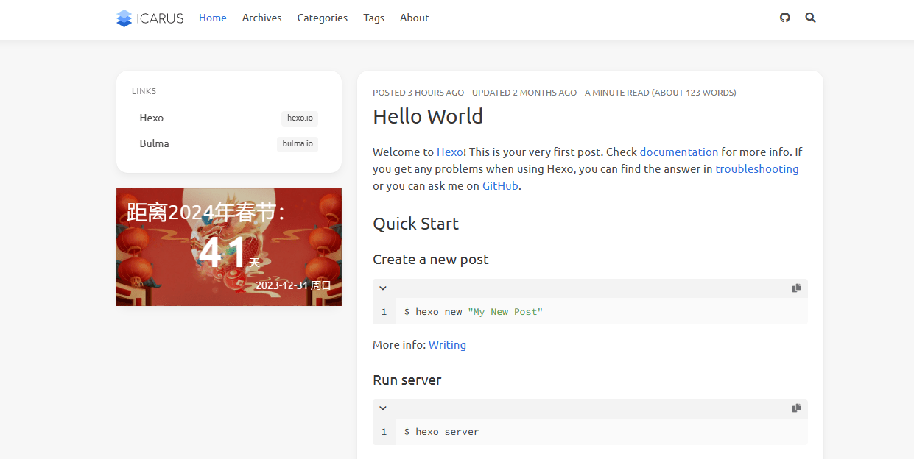Viewport: 914px width, 459px height.
Task: Open the GitHub icon in navbar
Action: point(785,18)
